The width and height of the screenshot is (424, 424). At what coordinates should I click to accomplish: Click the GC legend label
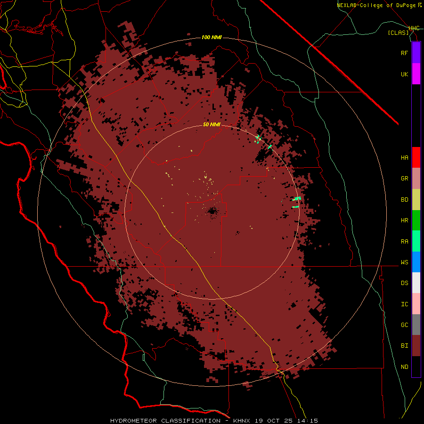(x=404, y=325)
